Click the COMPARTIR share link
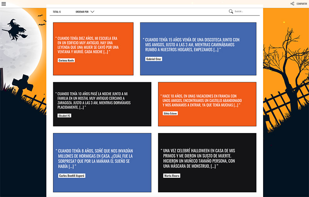This screenshot has height=197, width=309. (302, 4)
